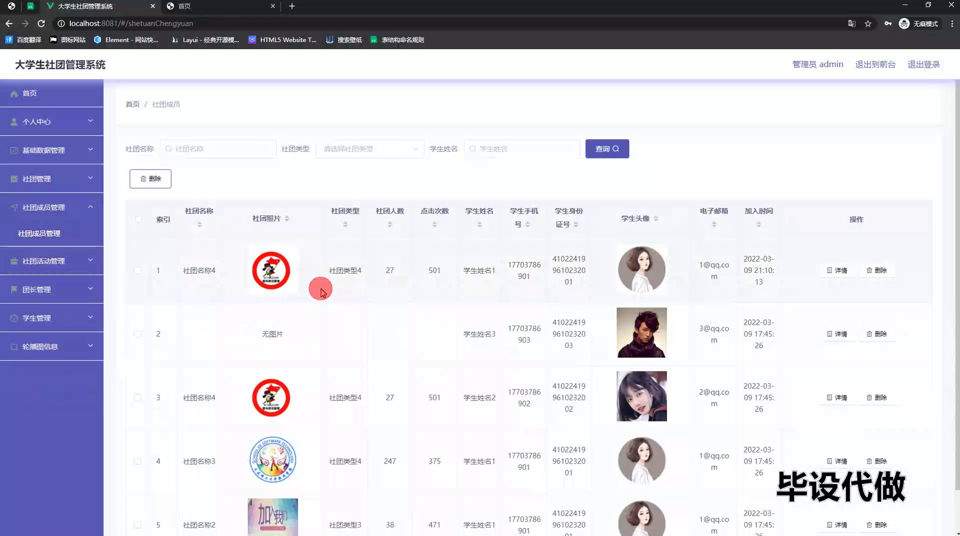Screen dimensions: 960x536
Task: Expand 个人中心 menu chevron
Action: coord(90,121)
